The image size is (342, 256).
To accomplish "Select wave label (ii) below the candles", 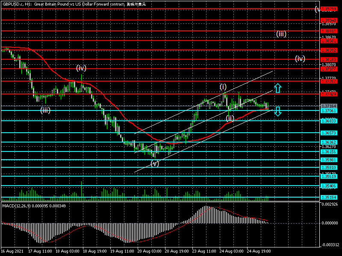I will click(230, 118).
